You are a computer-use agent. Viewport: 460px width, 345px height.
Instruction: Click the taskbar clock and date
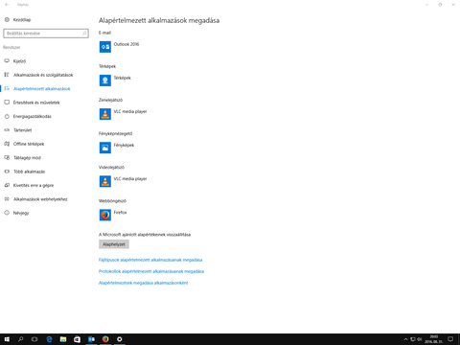(434, 339)
